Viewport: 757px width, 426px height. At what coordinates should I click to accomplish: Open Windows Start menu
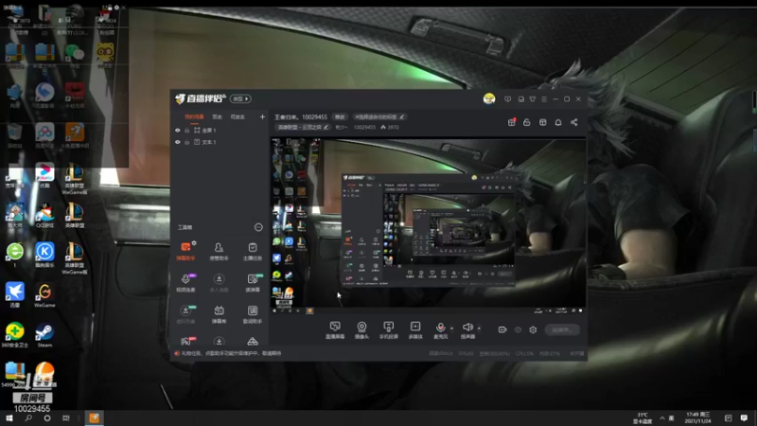[x=9, y=417]
